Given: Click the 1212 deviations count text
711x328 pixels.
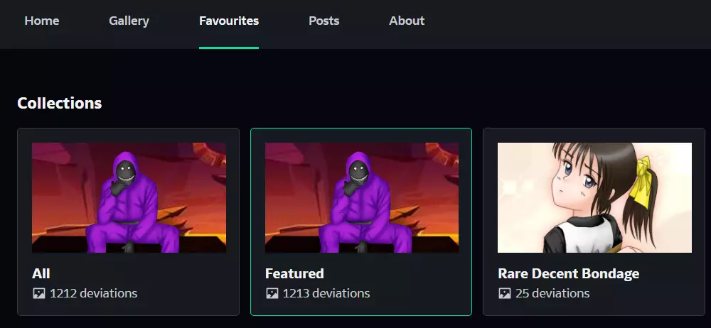Looking at the screenshot, I should 93,294.
